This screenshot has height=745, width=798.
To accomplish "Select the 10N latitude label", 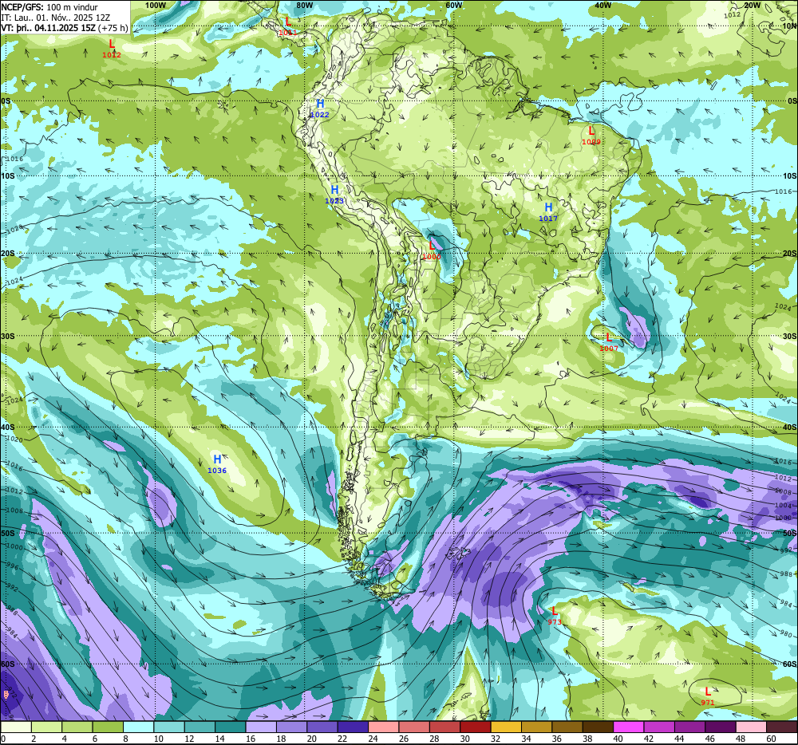I will click(789, 26).
